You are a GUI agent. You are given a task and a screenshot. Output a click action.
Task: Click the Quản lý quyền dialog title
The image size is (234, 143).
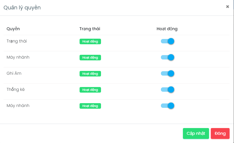22,8
